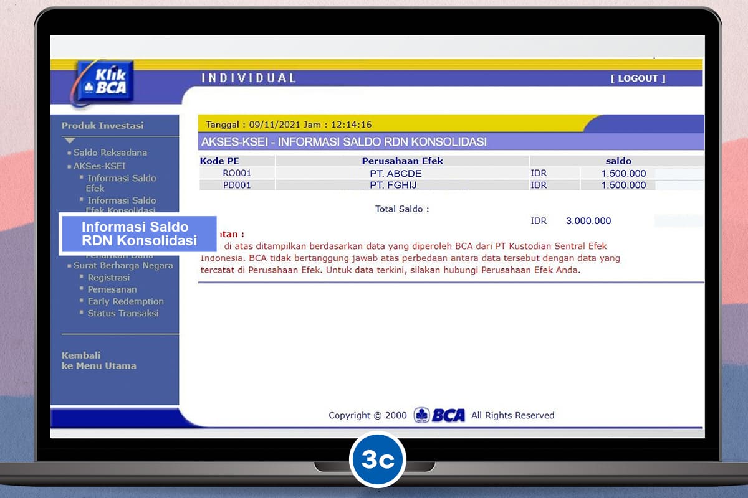The height and width of the screenshot is (498, 748).
Task: View Status Transaksi
Action: tap(123, 313)
